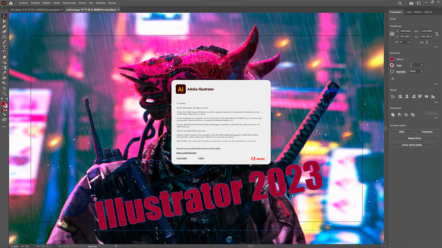Screen dimensions: 442x248
Task: Click the Iniciar edición global button
Action: tap(412, 145)
